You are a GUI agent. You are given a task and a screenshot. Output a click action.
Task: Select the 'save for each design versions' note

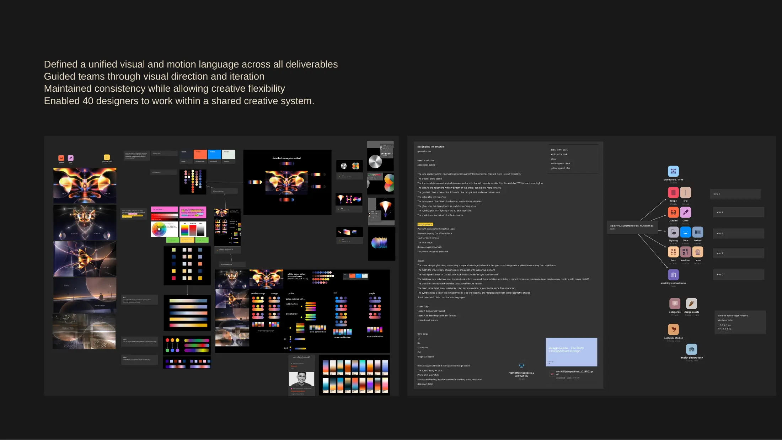click(740, 323)
